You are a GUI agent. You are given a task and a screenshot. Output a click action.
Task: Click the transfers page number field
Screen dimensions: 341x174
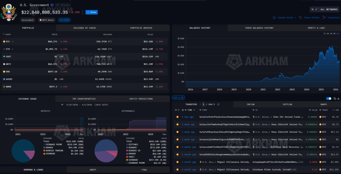(203, 104)
